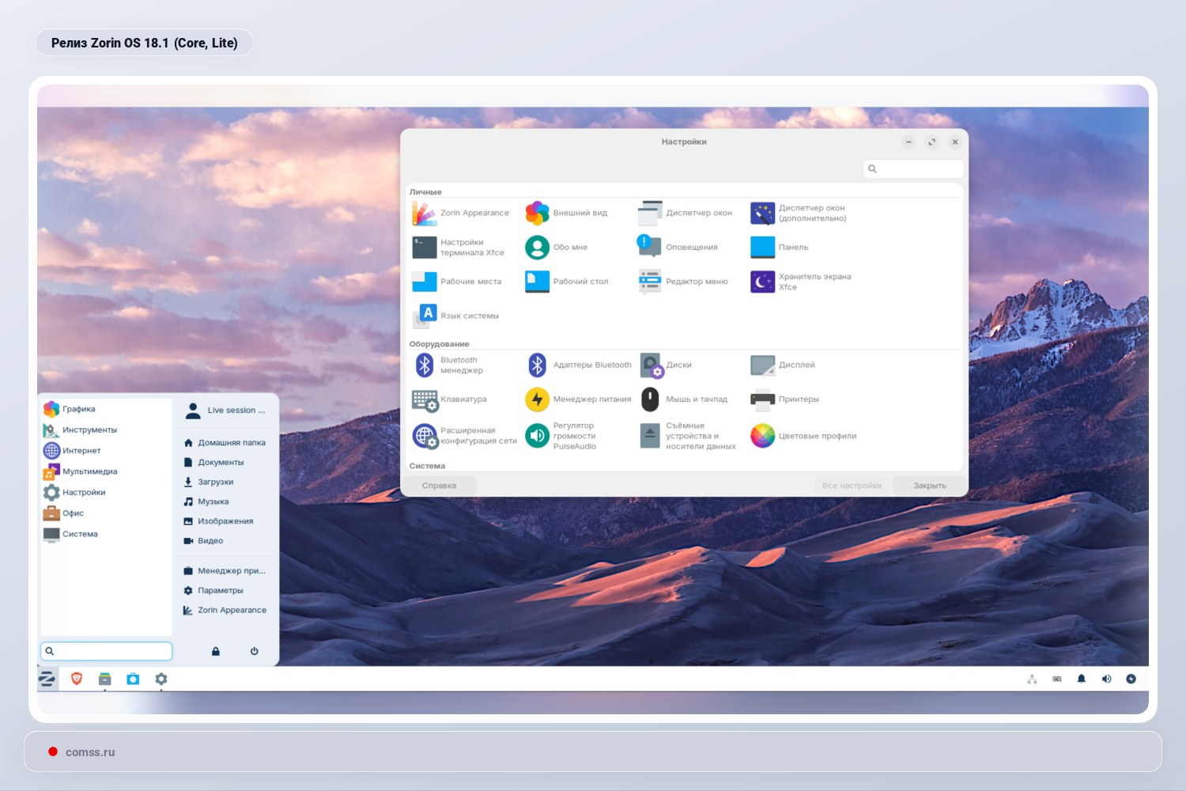Click the search field in Настройки
The image size is (1186, 791).
pos(913,168)
